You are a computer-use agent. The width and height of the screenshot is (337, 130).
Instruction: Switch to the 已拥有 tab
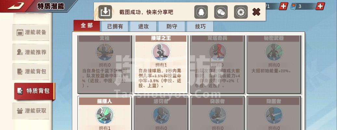point(115,26)
